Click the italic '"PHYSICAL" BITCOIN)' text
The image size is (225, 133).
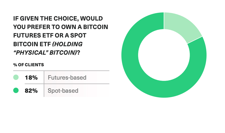[x=45, y=53]
